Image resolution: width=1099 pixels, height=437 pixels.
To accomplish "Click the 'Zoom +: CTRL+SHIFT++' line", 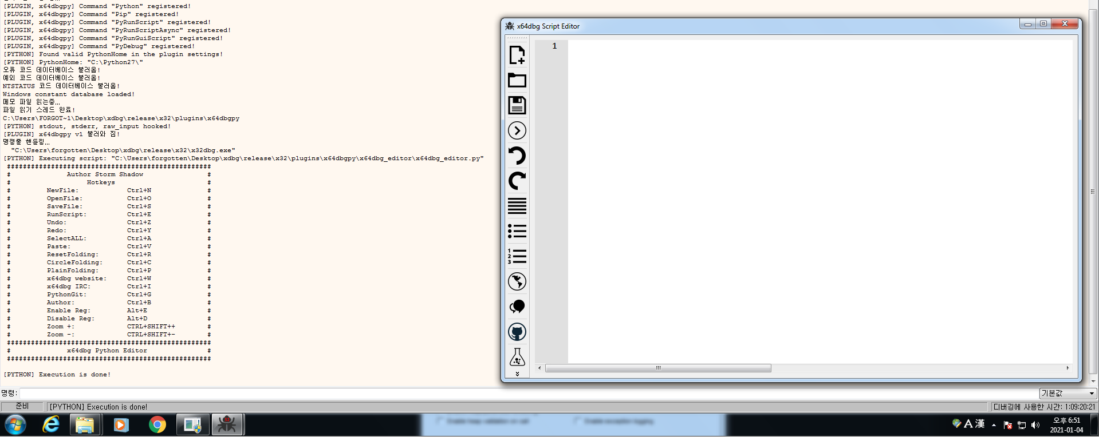I will coord(111,327).
